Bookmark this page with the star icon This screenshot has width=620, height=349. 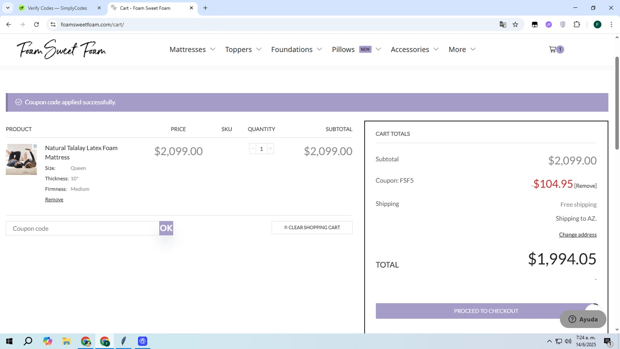pos(515,24)
